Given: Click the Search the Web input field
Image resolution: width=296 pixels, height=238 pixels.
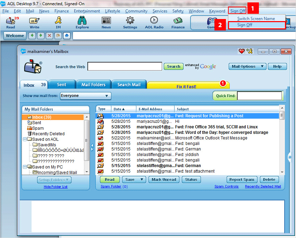Looking at the screenshot, I should 125,66.
